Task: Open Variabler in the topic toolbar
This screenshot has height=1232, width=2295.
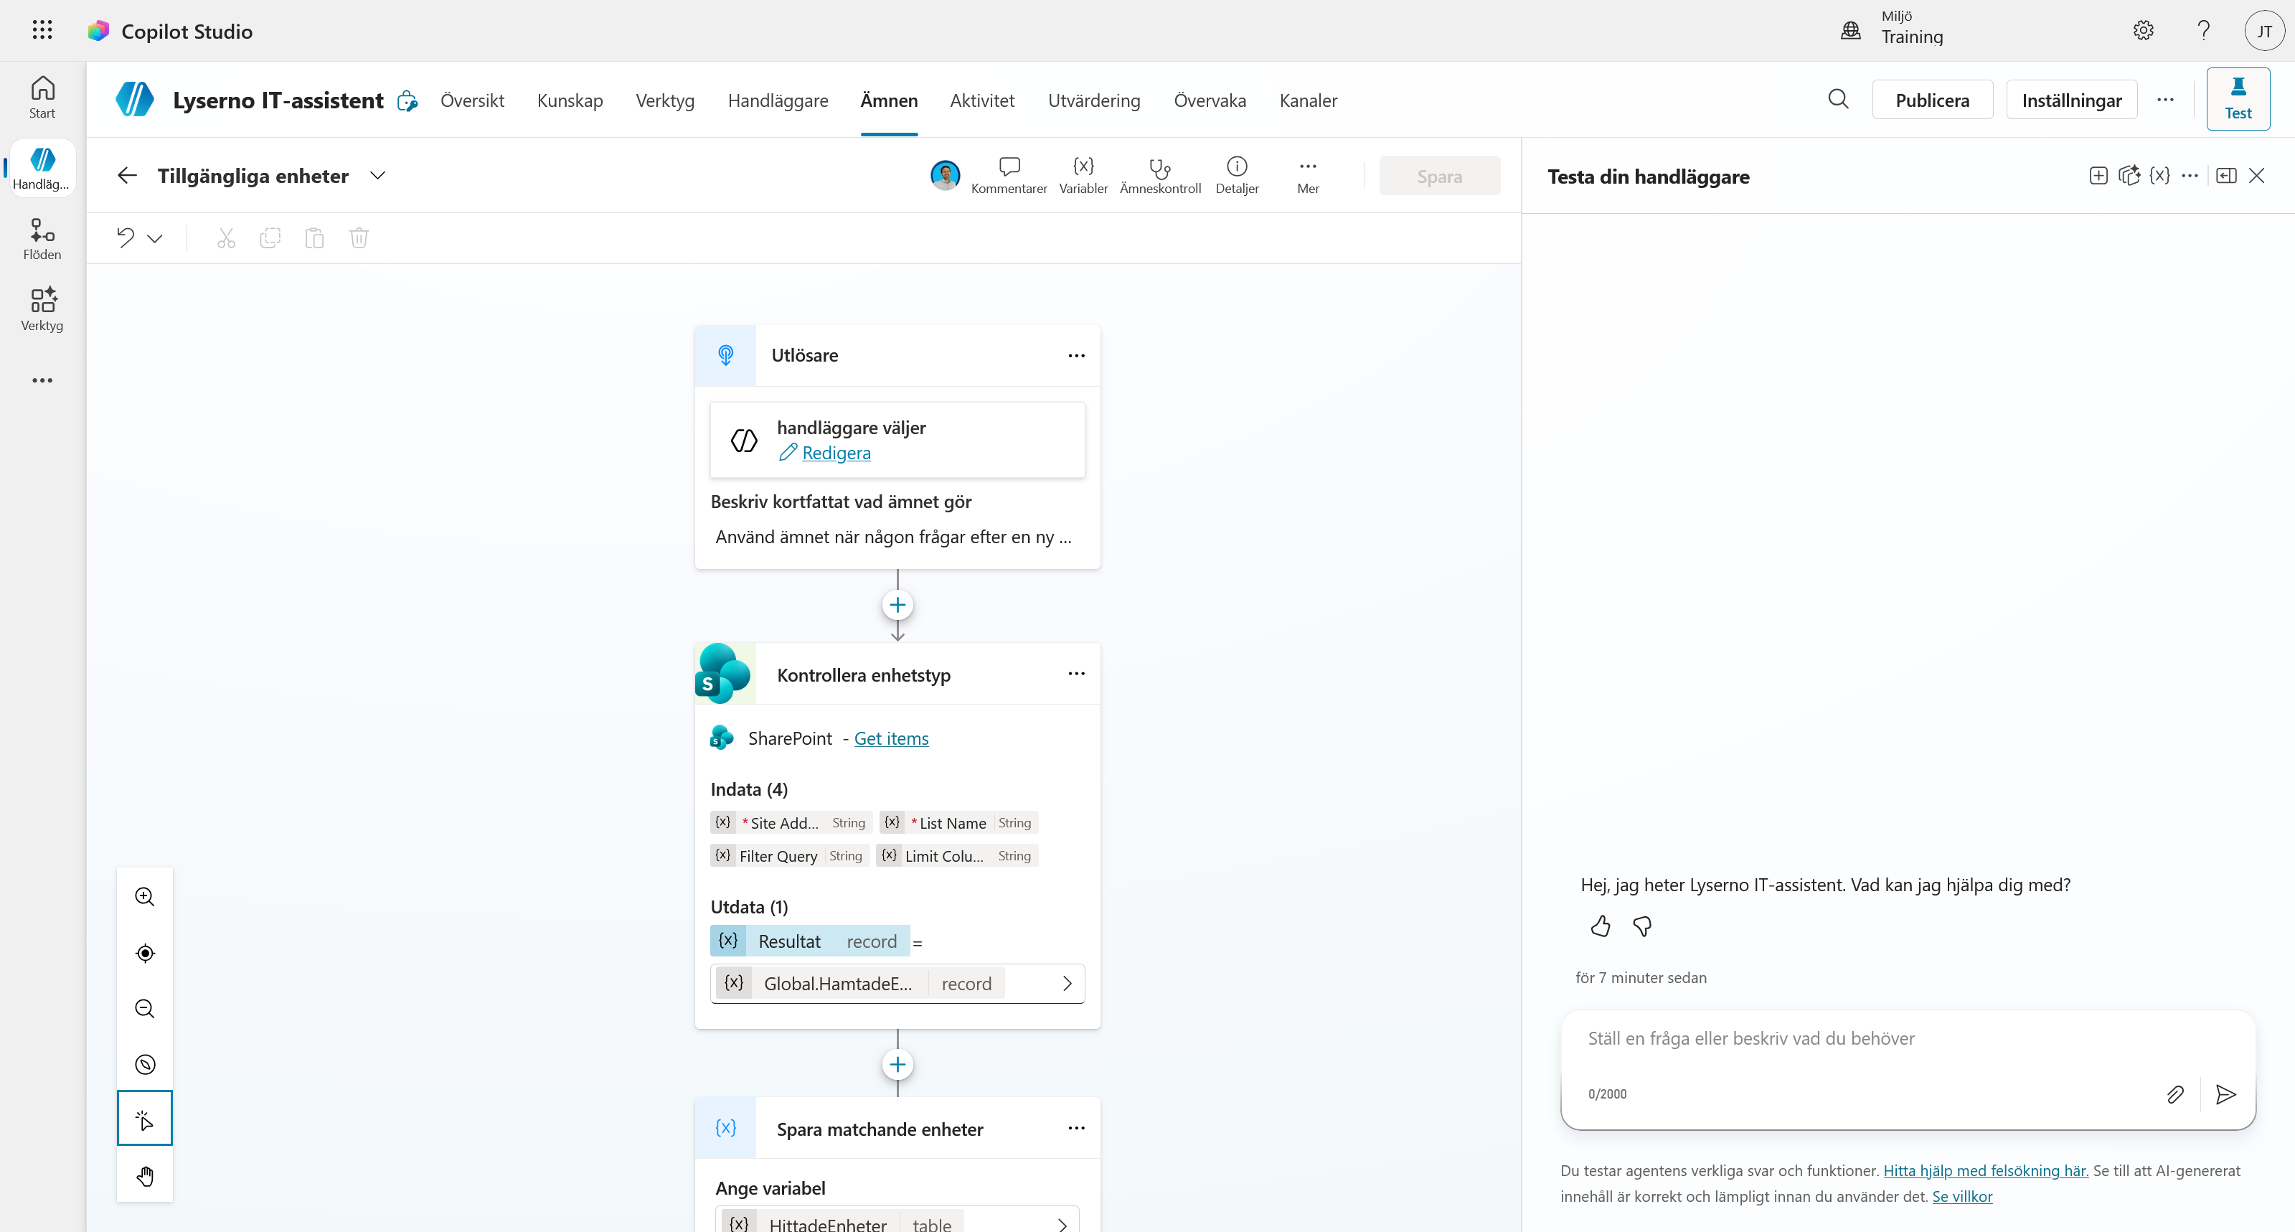Action: (1083, 176)
